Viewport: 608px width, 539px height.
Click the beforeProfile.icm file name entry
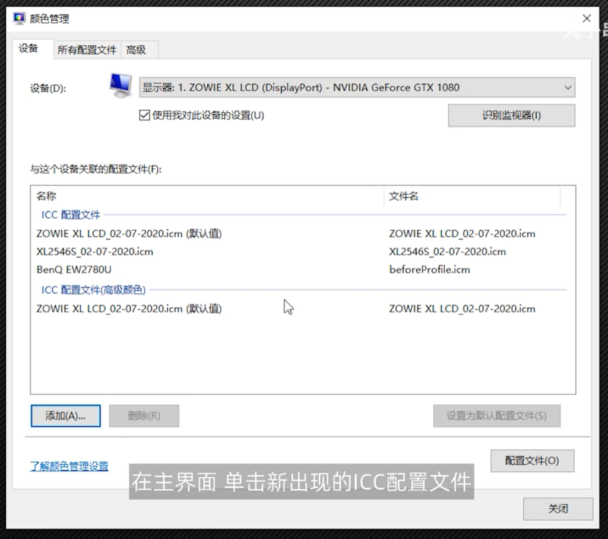tap(429, 269)
